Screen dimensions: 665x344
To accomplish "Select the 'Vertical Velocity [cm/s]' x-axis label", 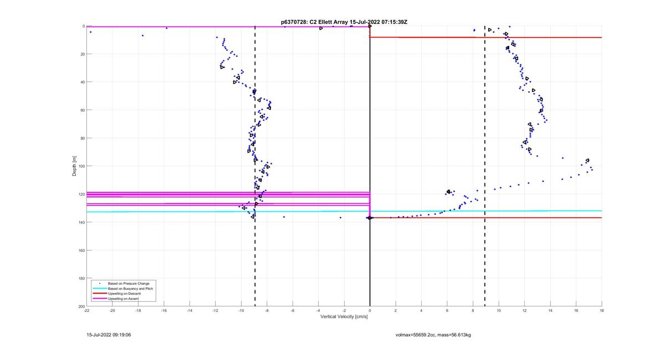I will pos(344,316).
